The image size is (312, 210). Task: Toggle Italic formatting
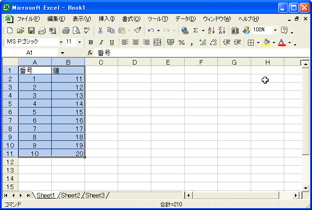101,42
